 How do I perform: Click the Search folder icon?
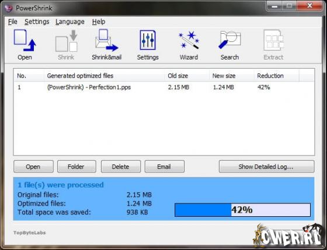click(229, 40)
